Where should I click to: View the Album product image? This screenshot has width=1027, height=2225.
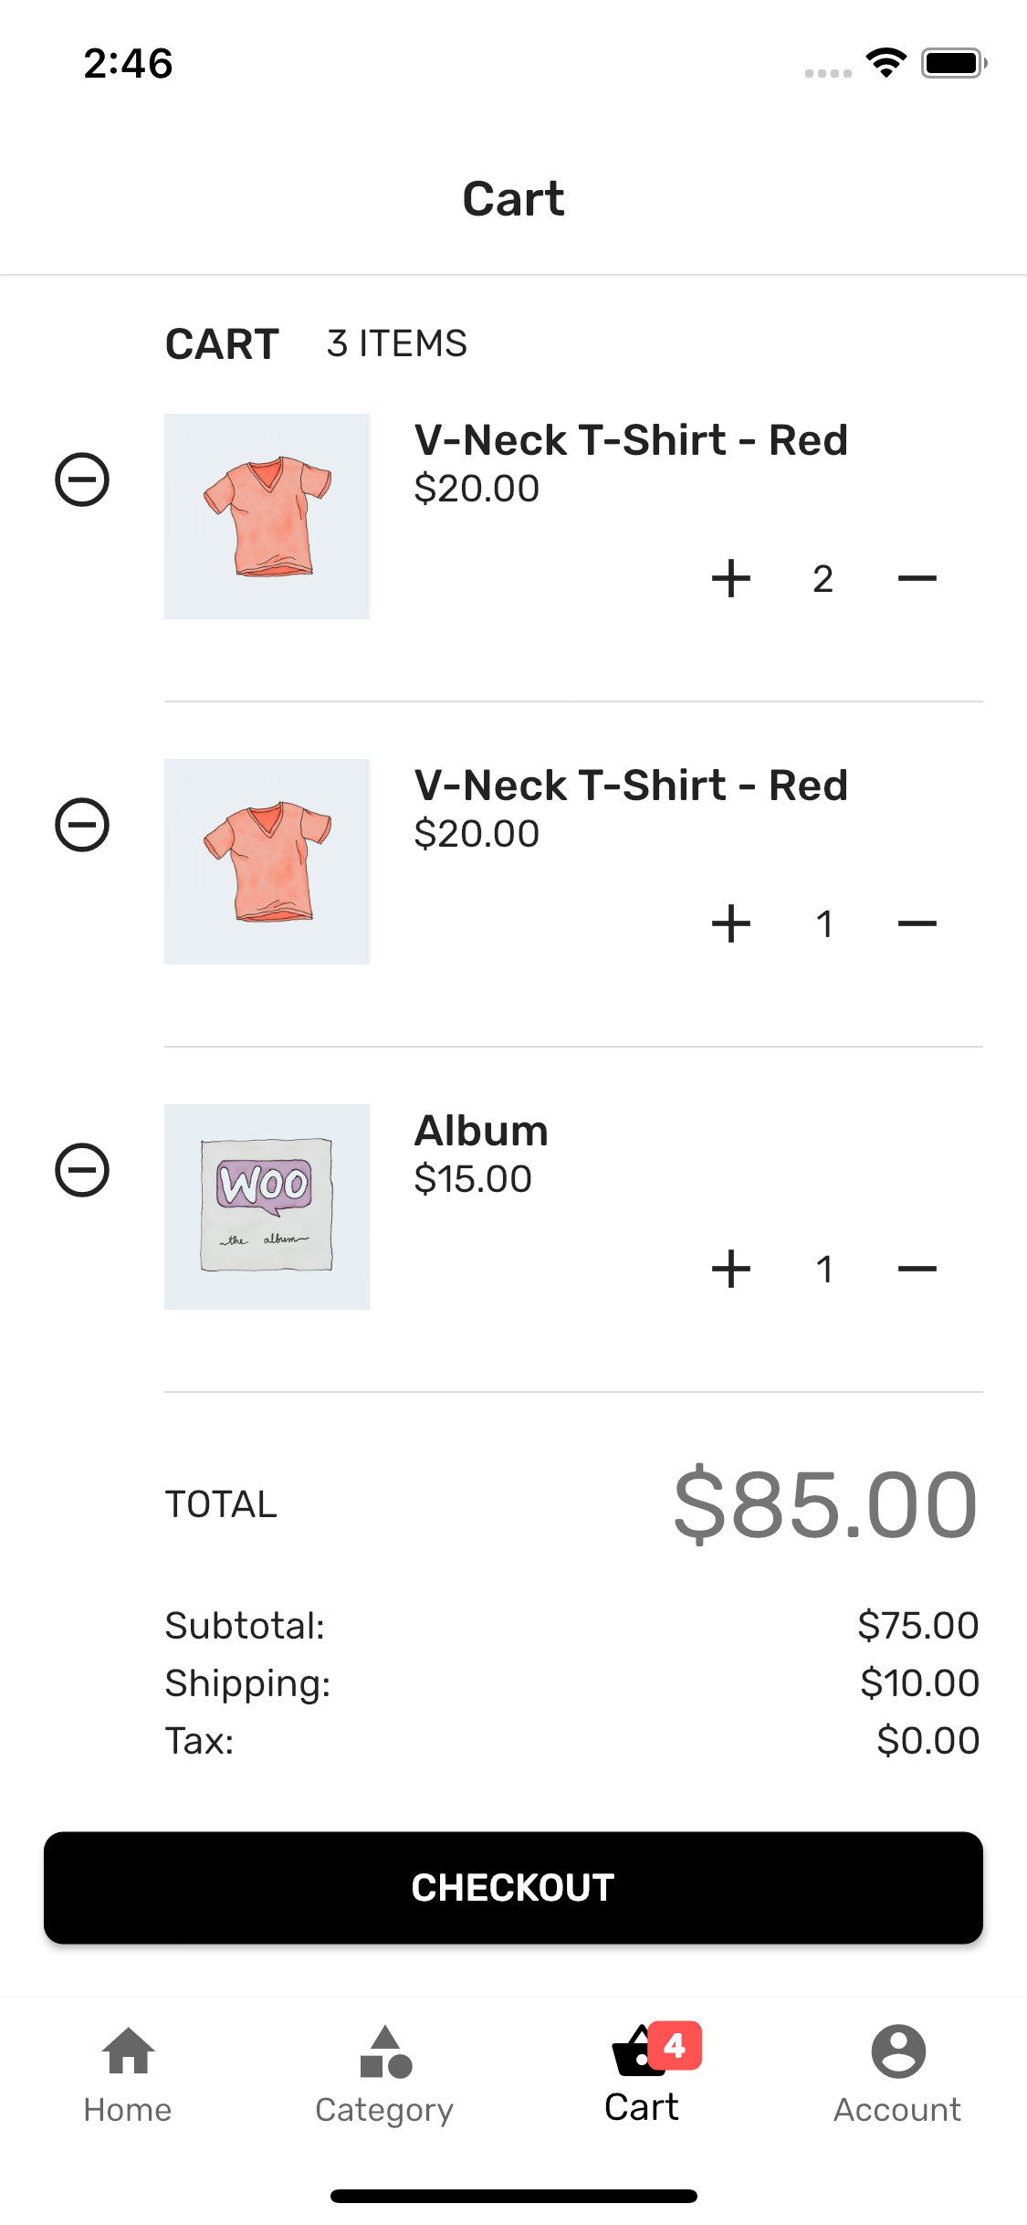(x=267, y=1207)
